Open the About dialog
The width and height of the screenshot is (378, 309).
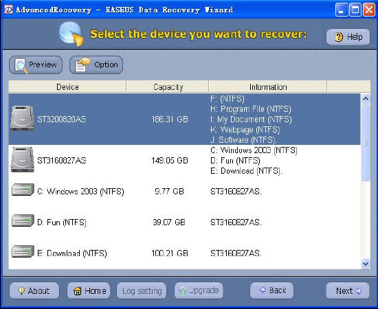tap(34, 290)
